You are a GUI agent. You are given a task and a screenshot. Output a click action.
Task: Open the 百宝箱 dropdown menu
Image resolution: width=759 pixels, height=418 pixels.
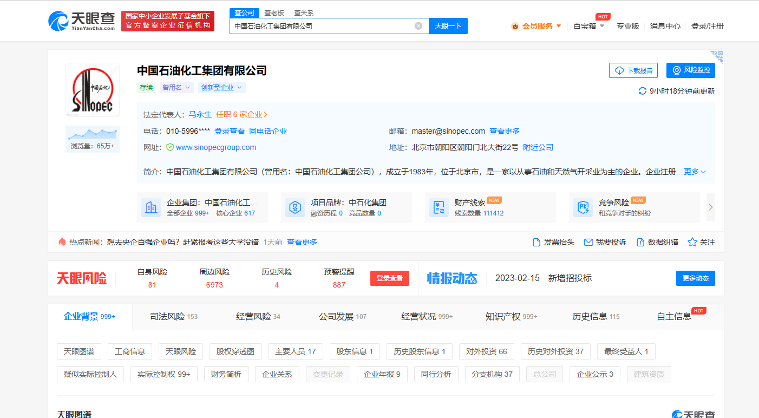pos(589,26)
